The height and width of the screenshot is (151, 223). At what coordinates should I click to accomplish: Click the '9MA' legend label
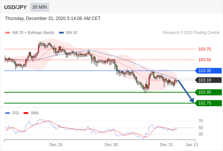[x=35, y=113]
